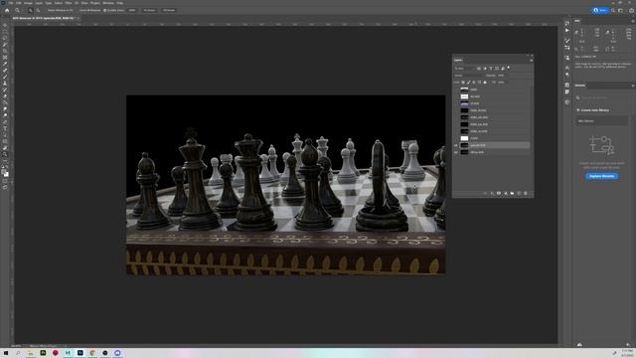Select the Rectangular Marquee tool
The height and width of the screenshot is (358, 636).
pos(5,32)
